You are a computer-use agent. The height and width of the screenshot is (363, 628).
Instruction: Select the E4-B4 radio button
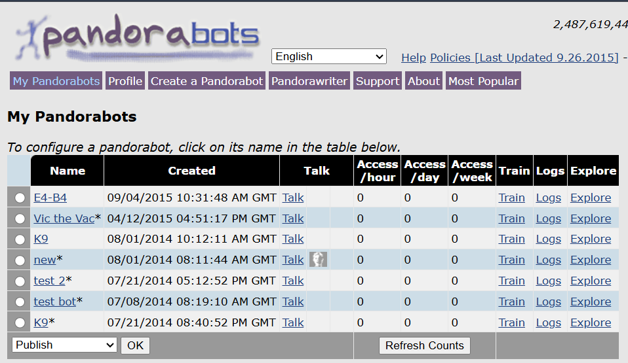pos(20,198)
